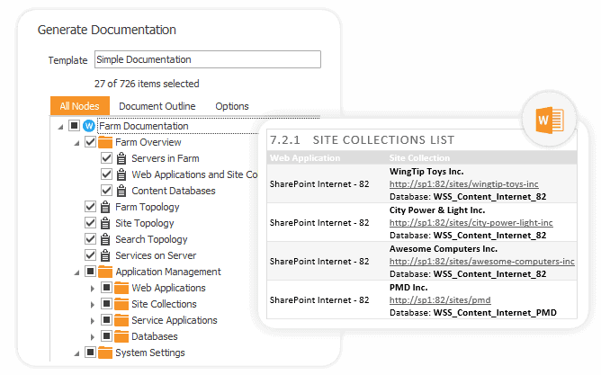This screenshot has width=601, height=375.
Task: Expand the Databases node
Action: pos(93,337)
